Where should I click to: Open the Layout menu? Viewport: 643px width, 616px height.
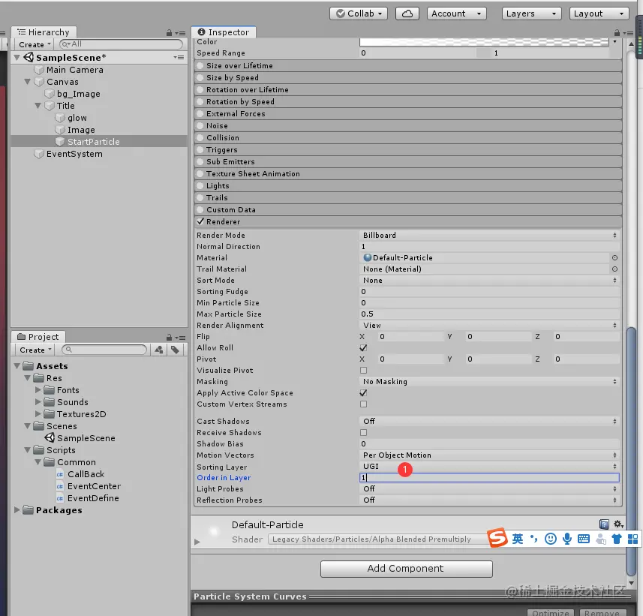pos(599,14)
